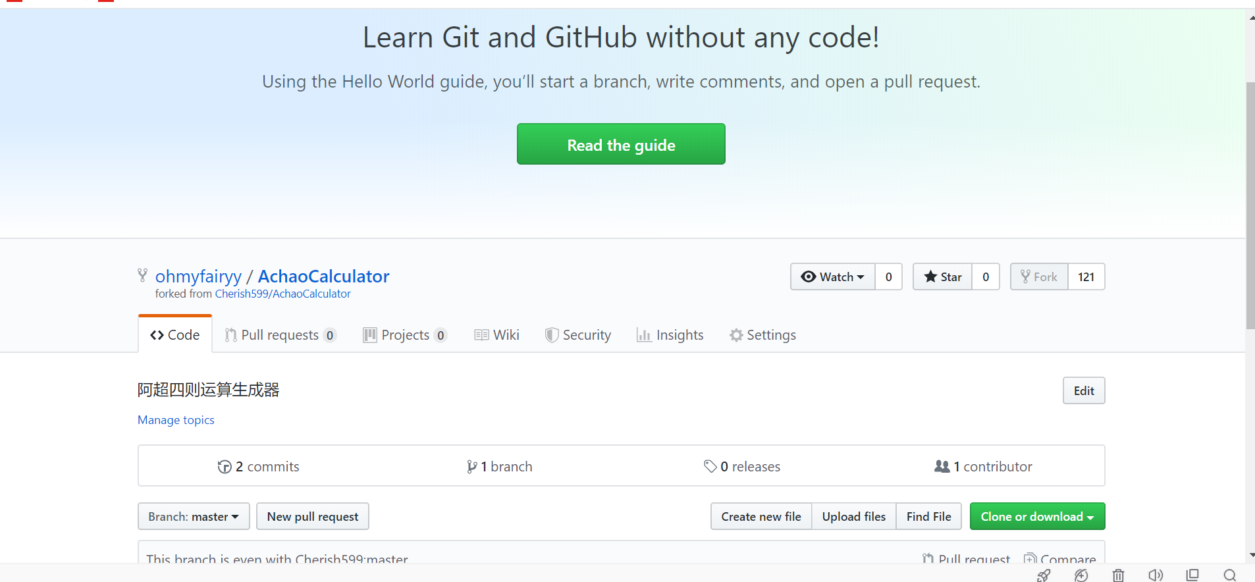Image resolution: width=1255 pixels, height=582 pixels.
Task: View the 2 commits link
Action: (x=259, y=467)
